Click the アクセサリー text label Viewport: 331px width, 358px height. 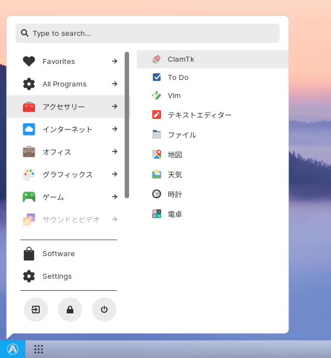[x=64, y=107]
